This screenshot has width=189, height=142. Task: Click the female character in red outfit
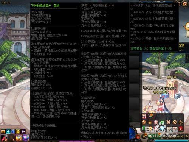pos(161,105)
